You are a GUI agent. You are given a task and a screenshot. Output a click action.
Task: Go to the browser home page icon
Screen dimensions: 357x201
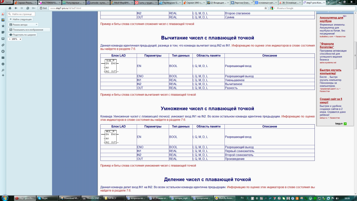pos(10,8)
